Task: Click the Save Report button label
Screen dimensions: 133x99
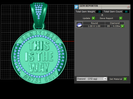Action: pos(106,18)
